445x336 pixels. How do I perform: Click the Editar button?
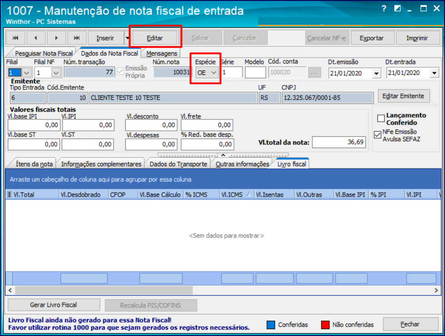[155, 38]
